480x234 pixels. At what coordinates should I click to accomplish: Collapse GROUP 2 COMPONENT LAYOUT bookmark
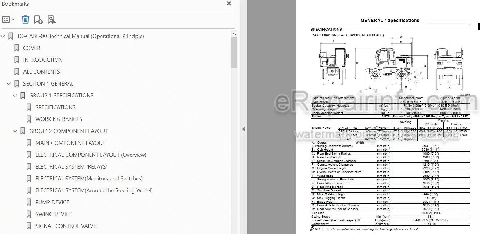[x=15, y=131]
